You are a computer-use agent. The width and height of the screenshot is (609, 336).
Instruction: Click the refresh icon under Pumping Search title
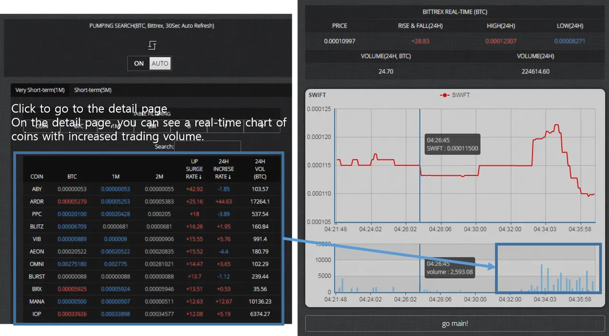tap(152, 45)
